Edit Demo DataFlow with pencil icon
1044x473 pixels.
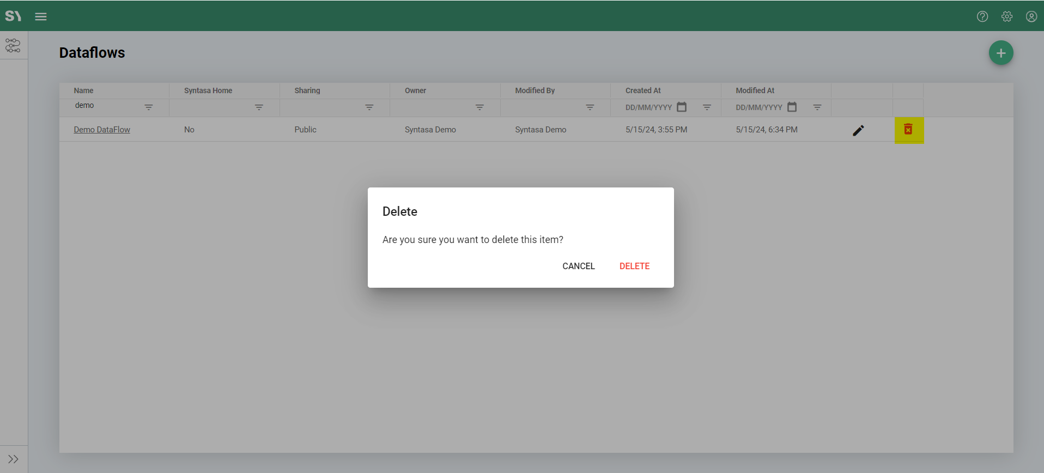point(858,130)
